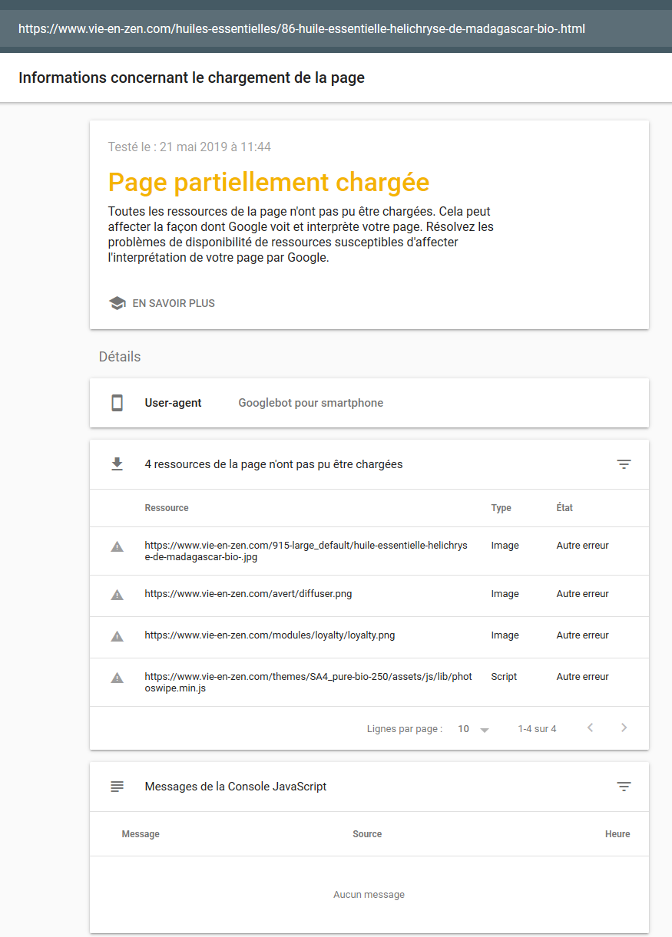
Task: Click the graduation cap icon
Action: pos(118,303)
